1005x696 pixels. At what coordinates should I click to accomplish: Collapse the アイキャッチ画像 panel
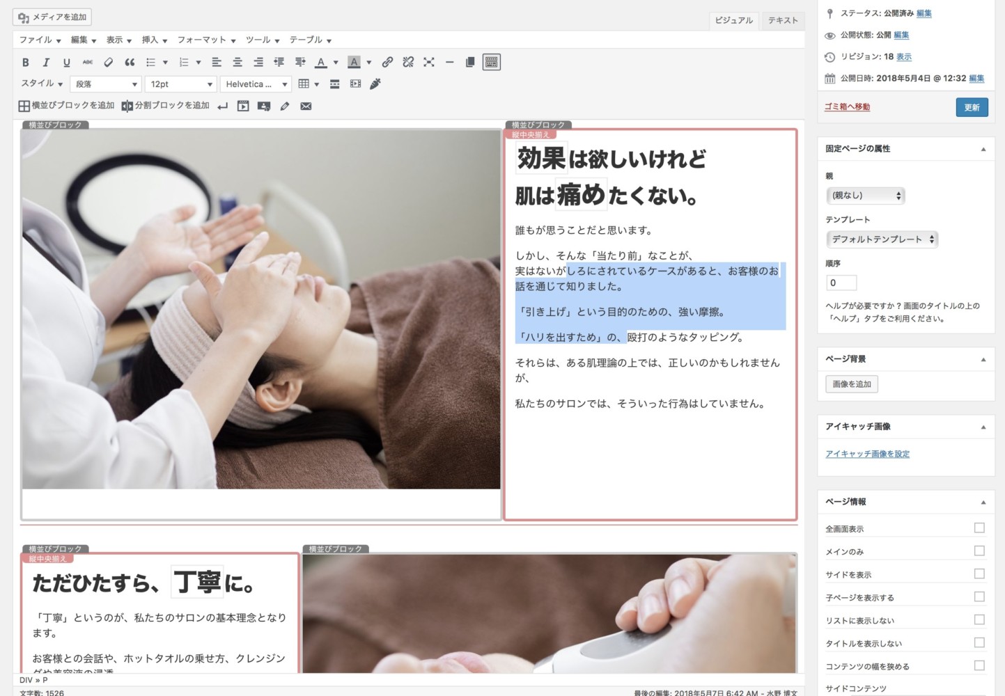[x=983, y=427]
